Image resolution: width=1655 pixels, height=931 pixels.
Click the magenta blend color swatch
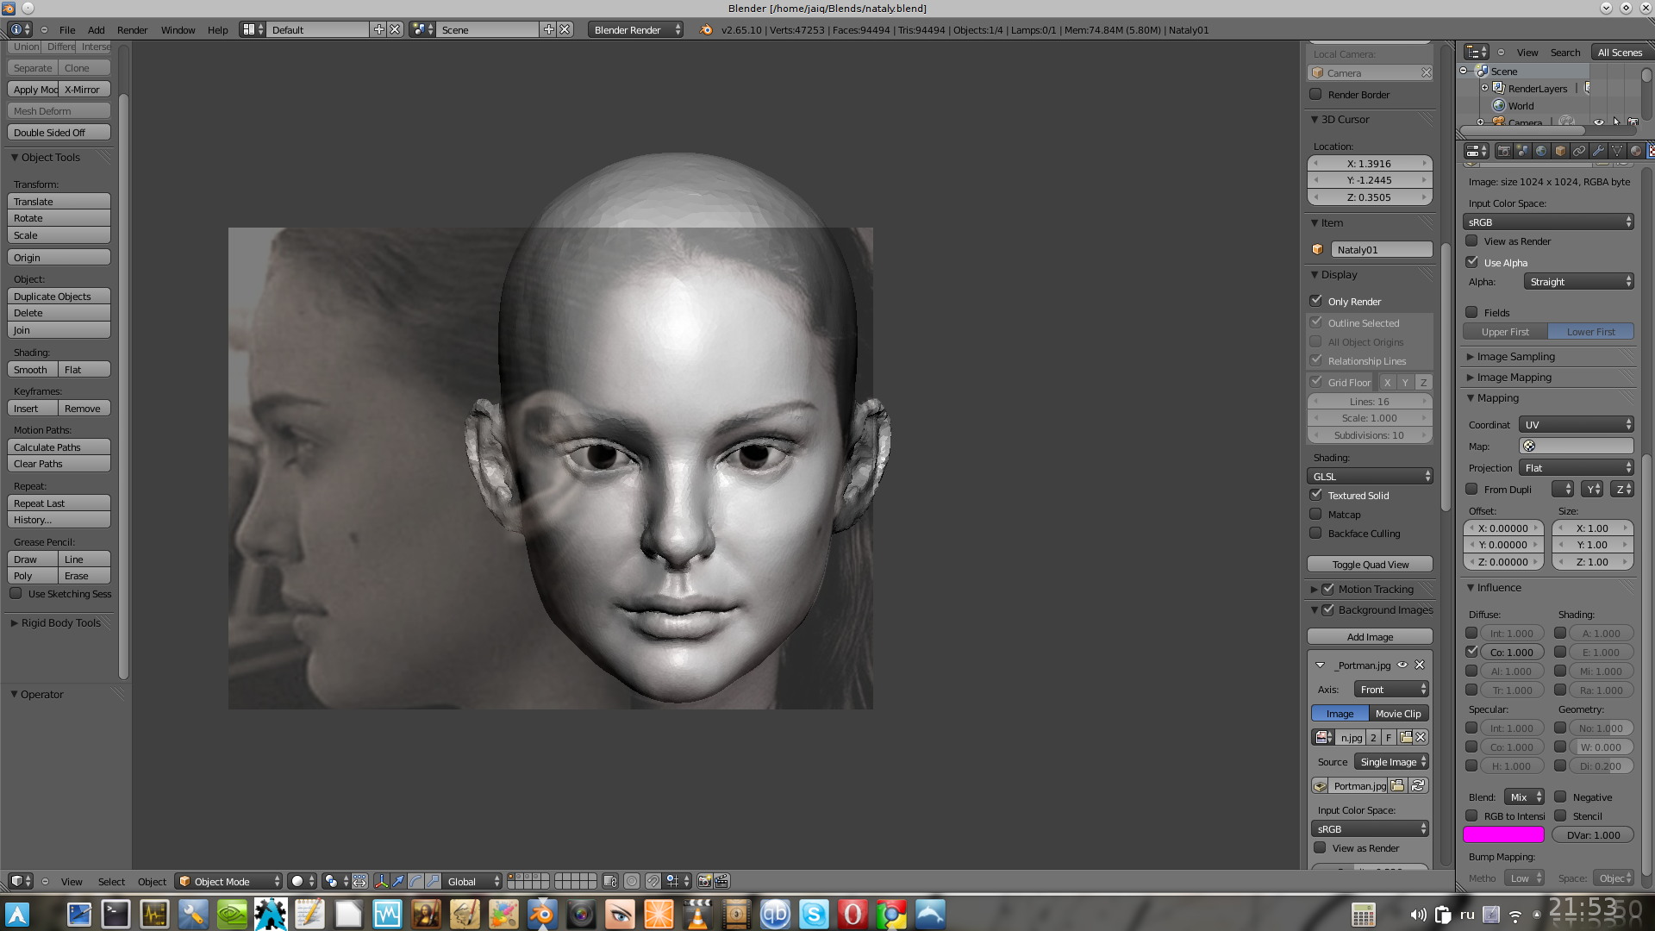click(1503, 834)
